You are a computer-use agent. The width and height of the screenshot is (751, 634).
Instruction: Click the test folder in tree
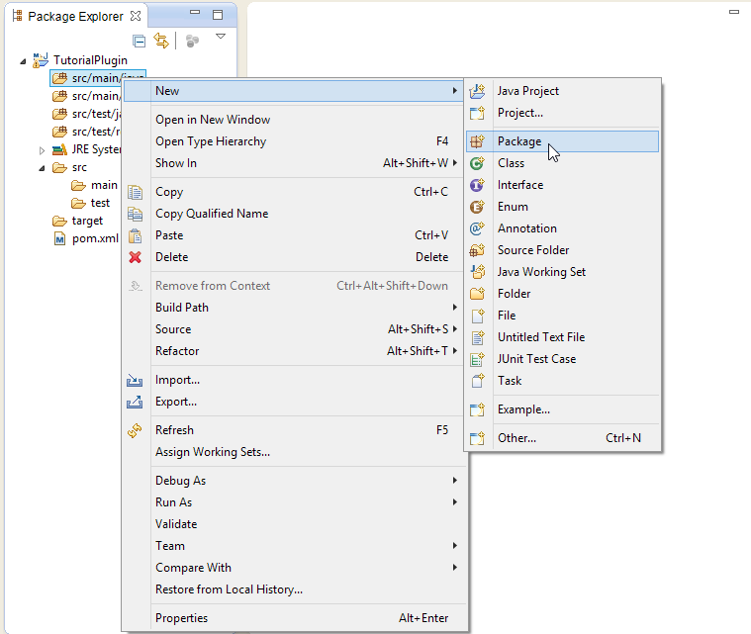click(90, 203)
